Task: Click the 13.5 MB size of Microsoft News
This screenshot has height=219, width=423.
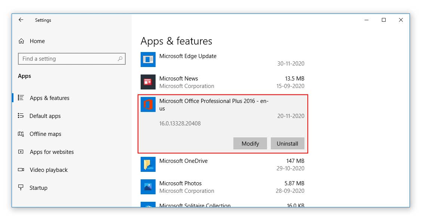Action: tap(295, 79)
